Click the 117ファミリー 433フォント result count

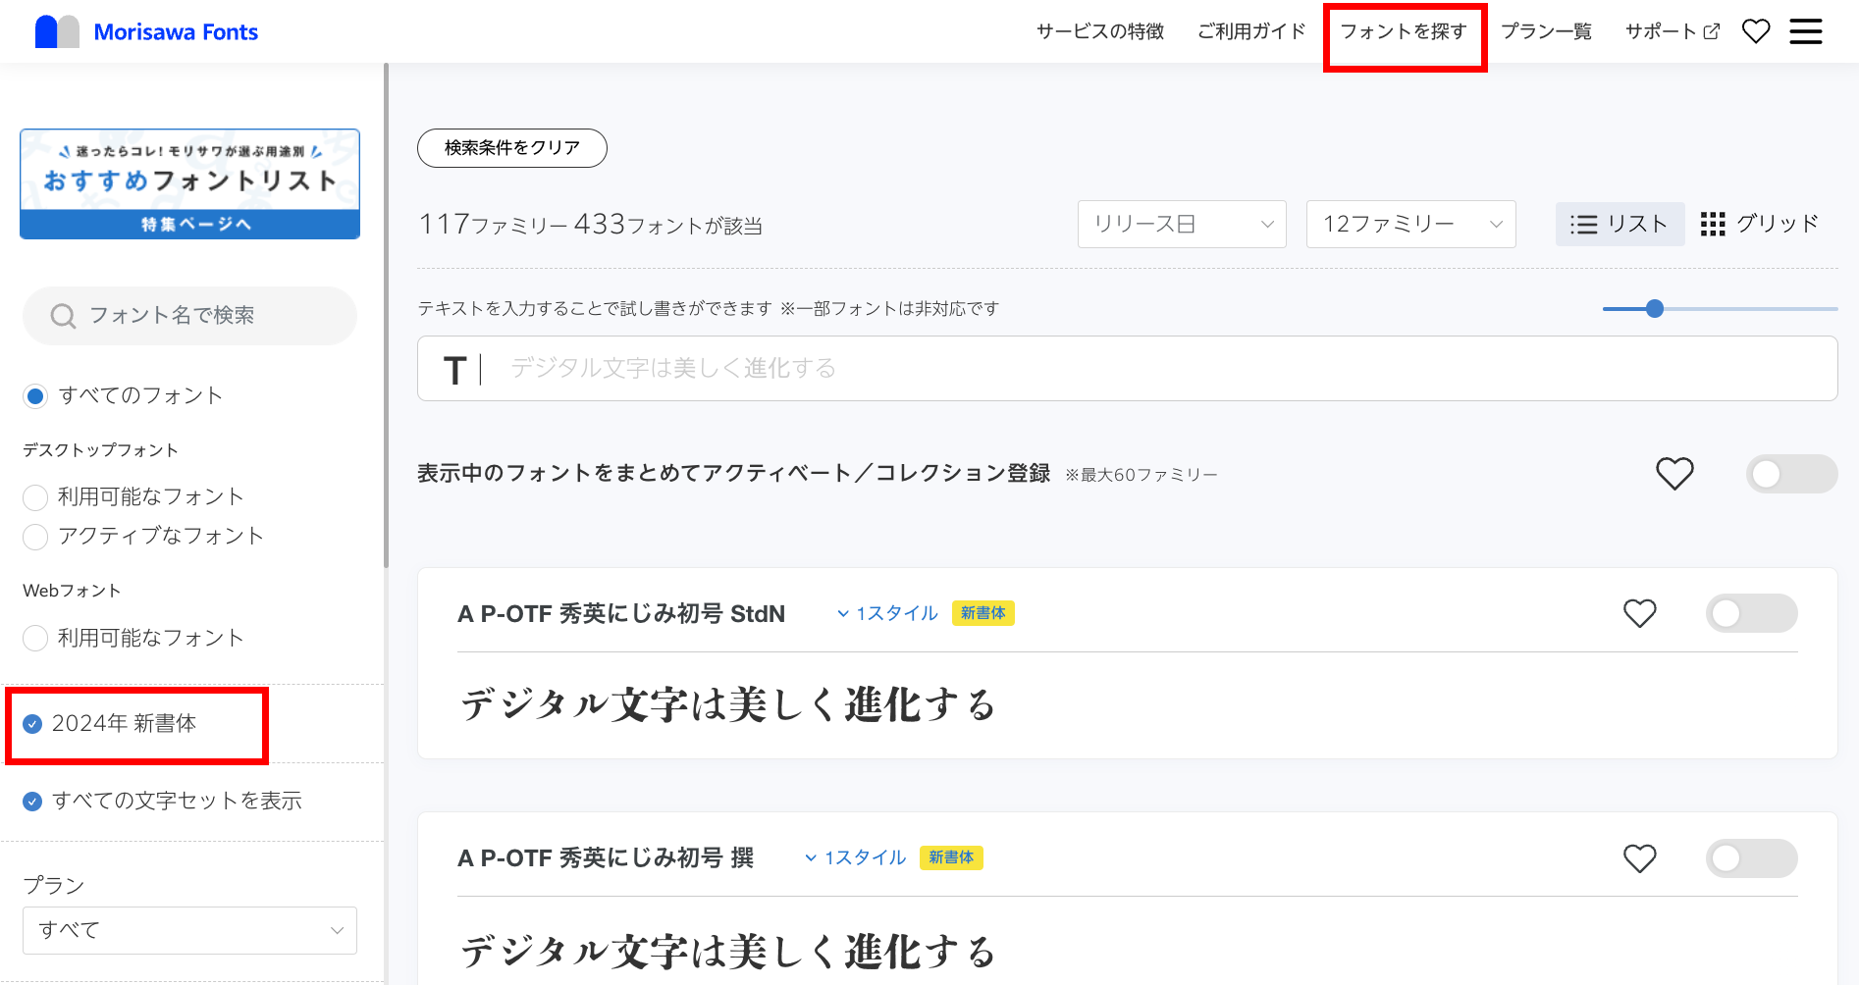tap(591, 225)
